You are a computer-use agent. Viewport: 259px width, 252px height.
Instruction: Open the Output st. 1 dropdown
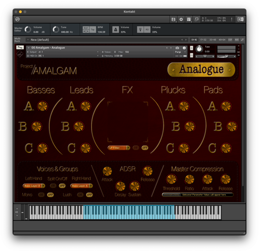click(x=63, y=52)
